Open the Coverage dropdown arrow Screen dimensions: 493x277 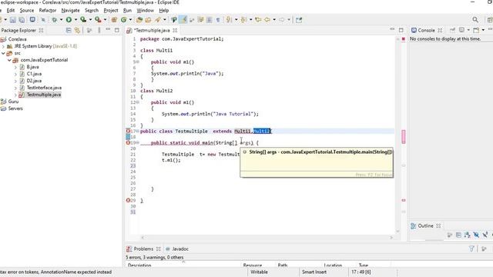click(x=90, y=20)
